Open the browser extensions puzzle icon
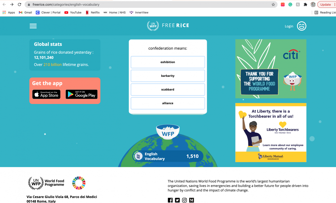 point(305,4)
